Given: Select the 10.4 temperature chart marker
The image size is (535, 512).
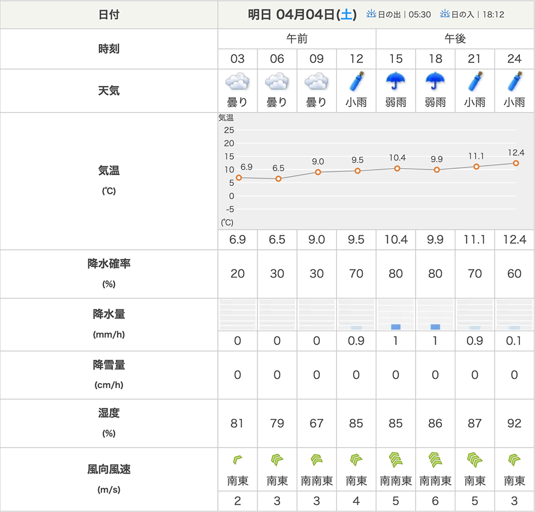Looking at the screenshot, I should coord(397,168).
